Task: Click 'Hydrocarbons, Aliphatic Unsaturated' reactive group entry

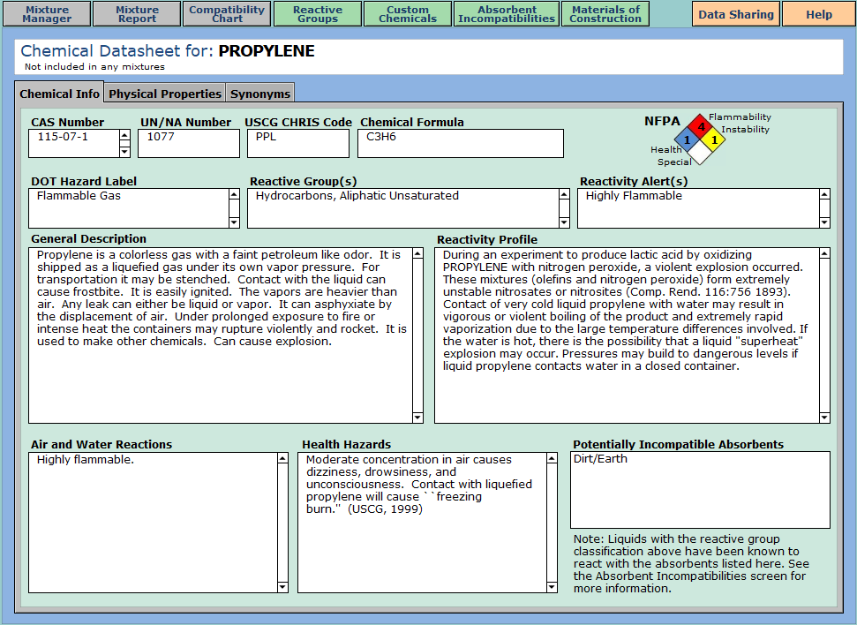Action: [x=357, y=196]
